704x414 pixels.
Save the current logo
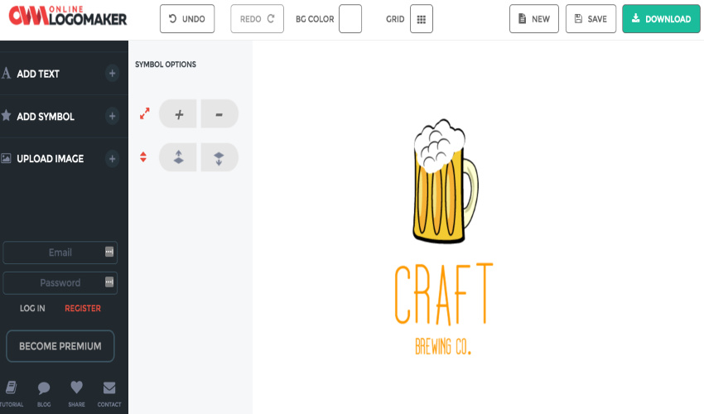point(591,19)
